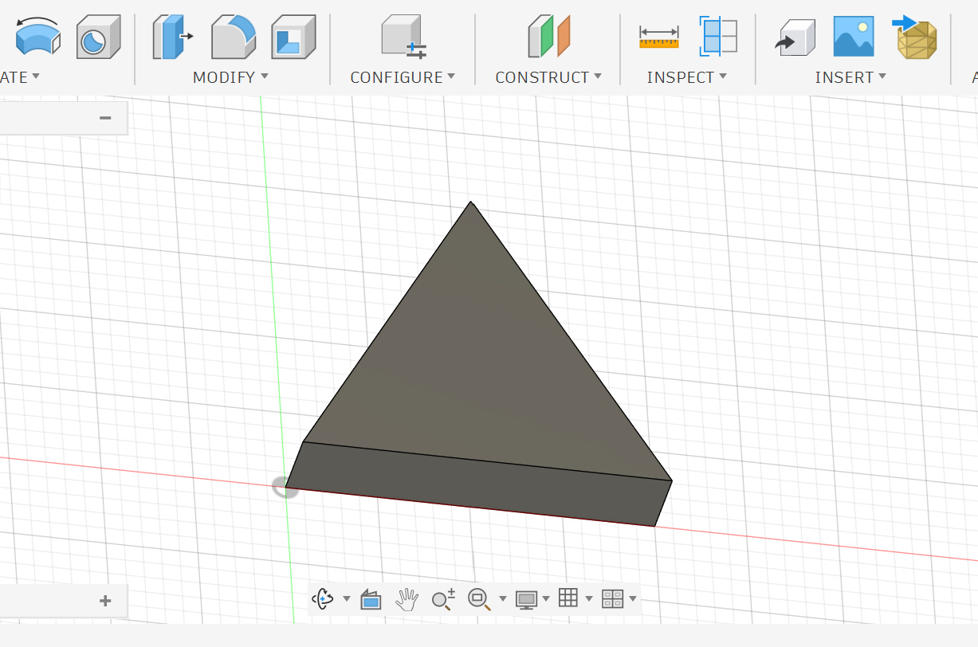Open the Configure model icon
Viewport: 978px width, 647px height.
pyautogui.click(x=403, y=37)
